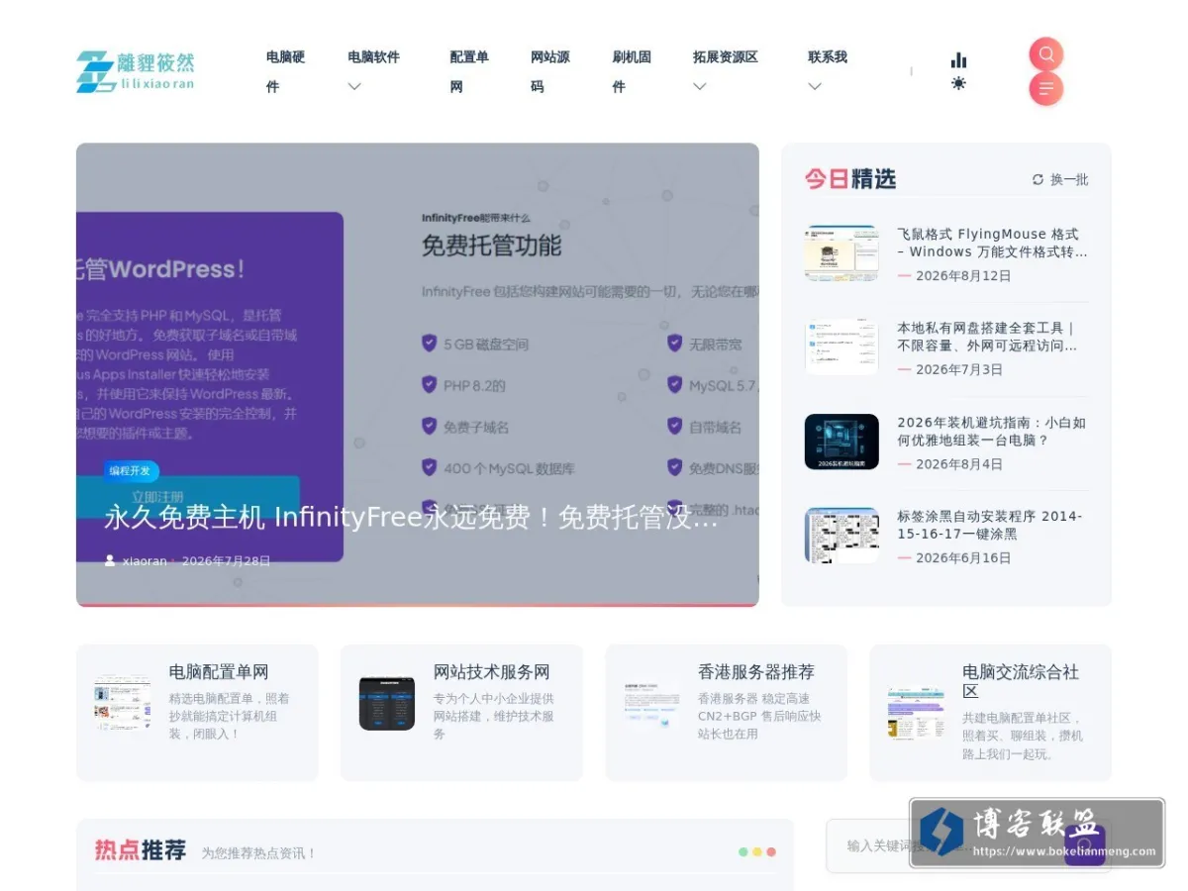Open the 飞鼠格式 FlyingMouse article thumbnail
Screen dimensions: 1188x891
point(841,253)
